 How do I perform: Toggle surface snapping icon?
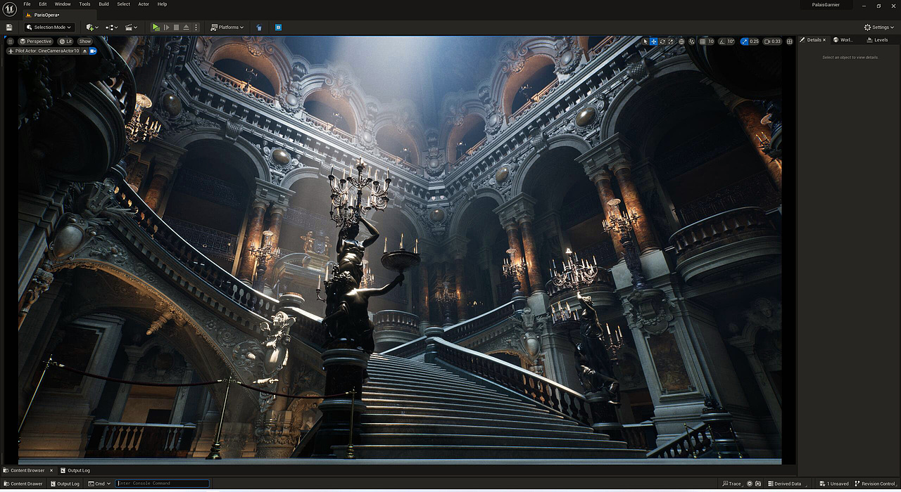692,41
